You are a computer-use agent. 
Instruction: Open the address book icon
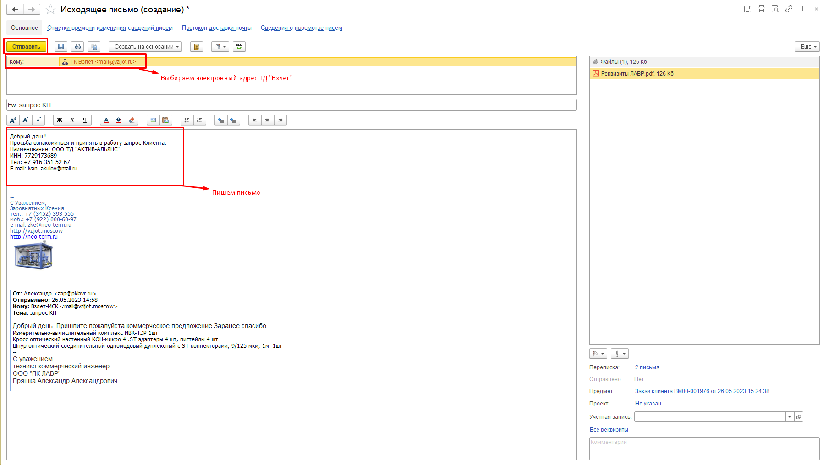coord(197,47)
